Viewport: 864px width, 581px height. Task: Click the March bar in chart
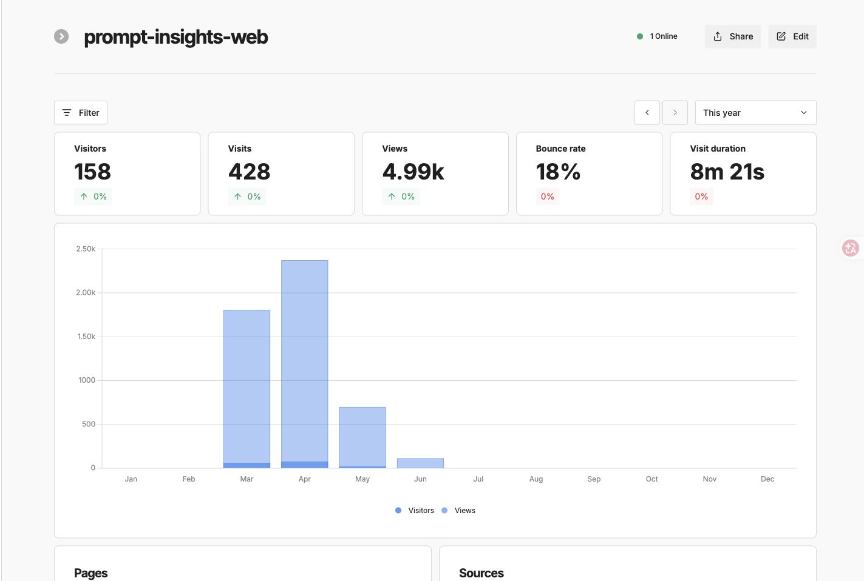(247, 389)
